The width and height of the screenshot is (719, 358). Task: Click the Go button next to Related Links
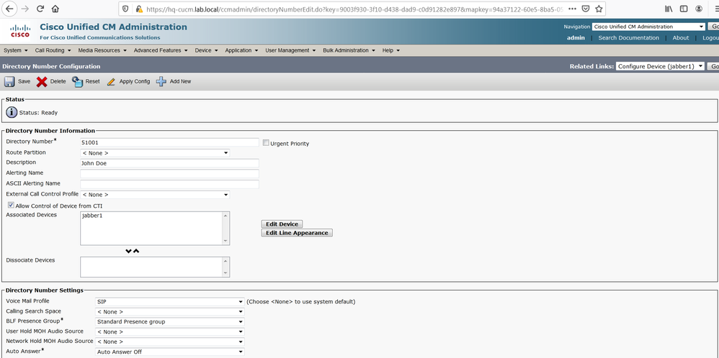click(x=713, y=66)
